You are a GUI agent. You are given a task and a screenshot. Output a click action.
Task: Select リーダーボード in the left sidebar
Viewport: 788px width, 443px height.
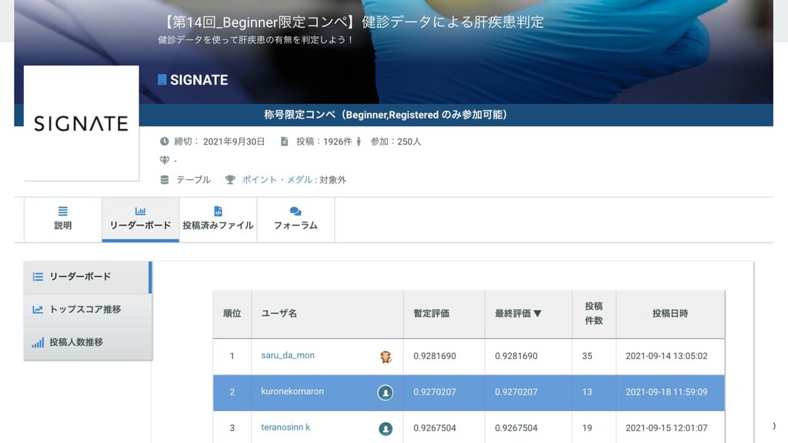tap(88, 277)
